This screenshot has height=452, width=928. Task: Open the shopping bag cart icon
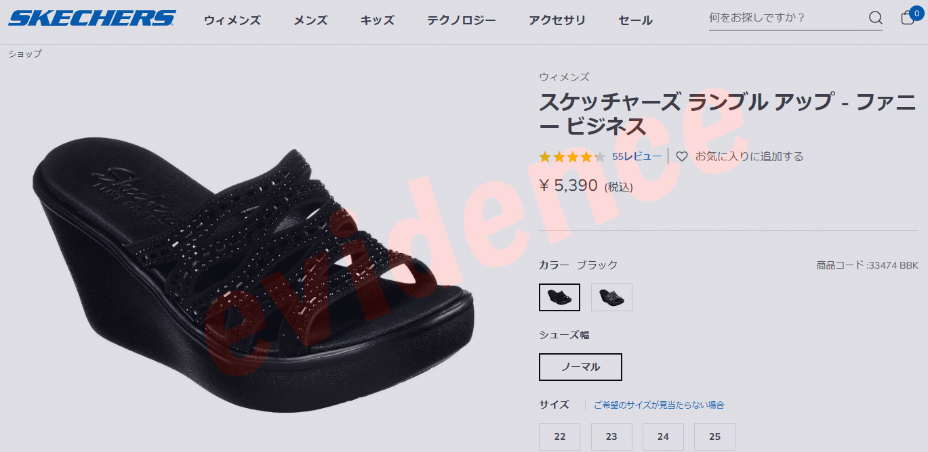(909, 17)
